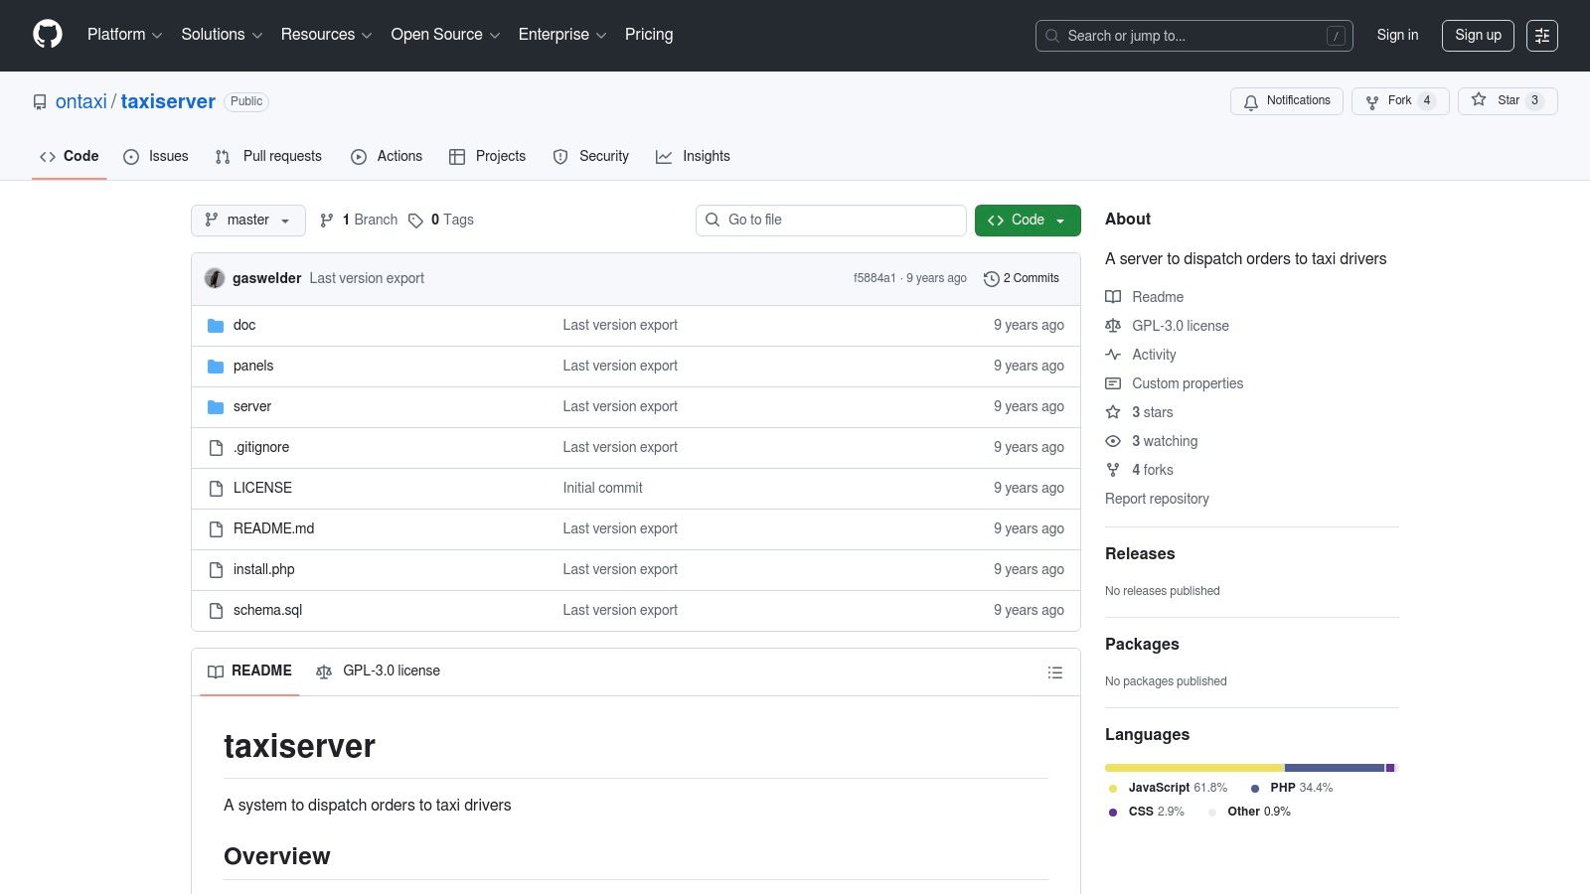Open the tags icon link
Image resolution: width=1590 pixels, height=894 pixels.
click(416, 221)
